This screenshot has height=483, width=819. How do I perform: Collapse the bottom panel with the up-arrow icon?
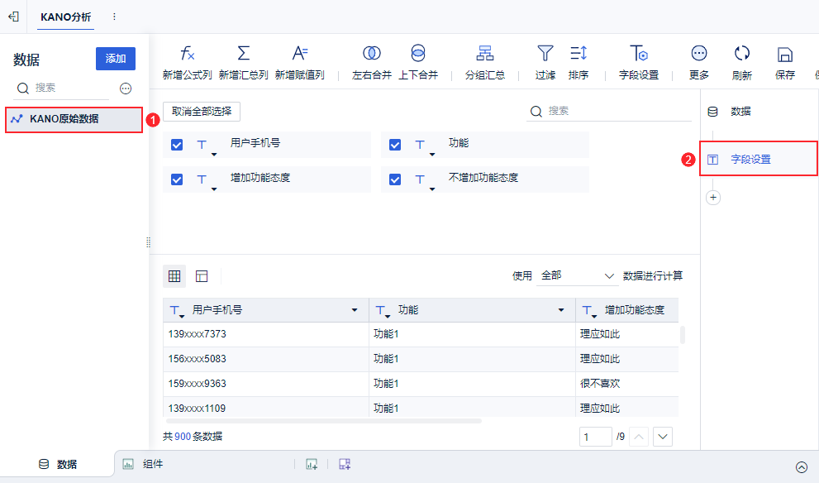[x=802, y=467]
